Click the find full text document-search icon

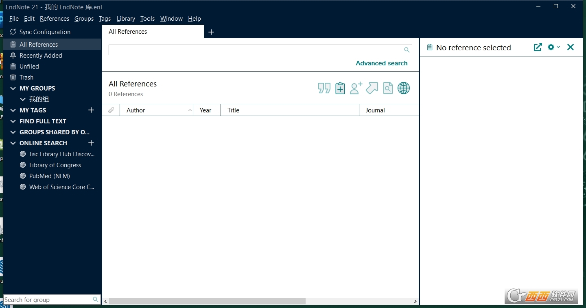click(x=388, y=88)
